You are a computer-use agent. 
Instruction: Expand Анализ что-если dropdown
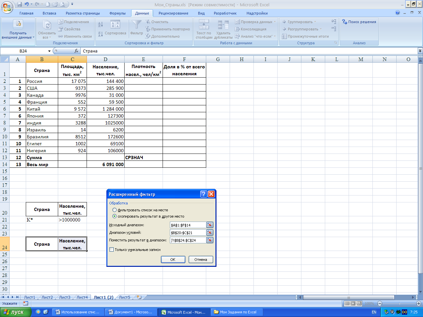(x=275, y=36)
